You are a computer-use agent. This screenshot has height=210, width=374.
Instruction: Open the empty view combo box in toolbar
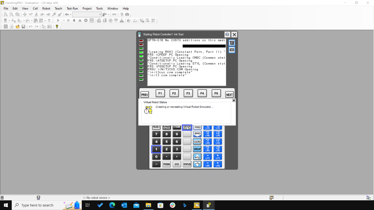[x=87, y=14]
